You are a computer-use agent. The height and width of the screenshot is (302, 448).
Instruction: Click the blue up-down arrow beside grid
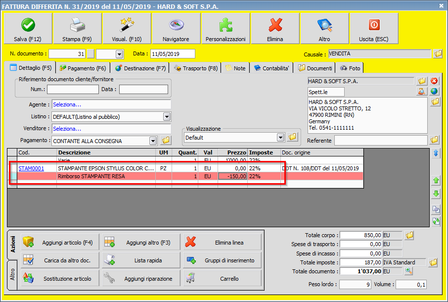(x=436, y=153)
